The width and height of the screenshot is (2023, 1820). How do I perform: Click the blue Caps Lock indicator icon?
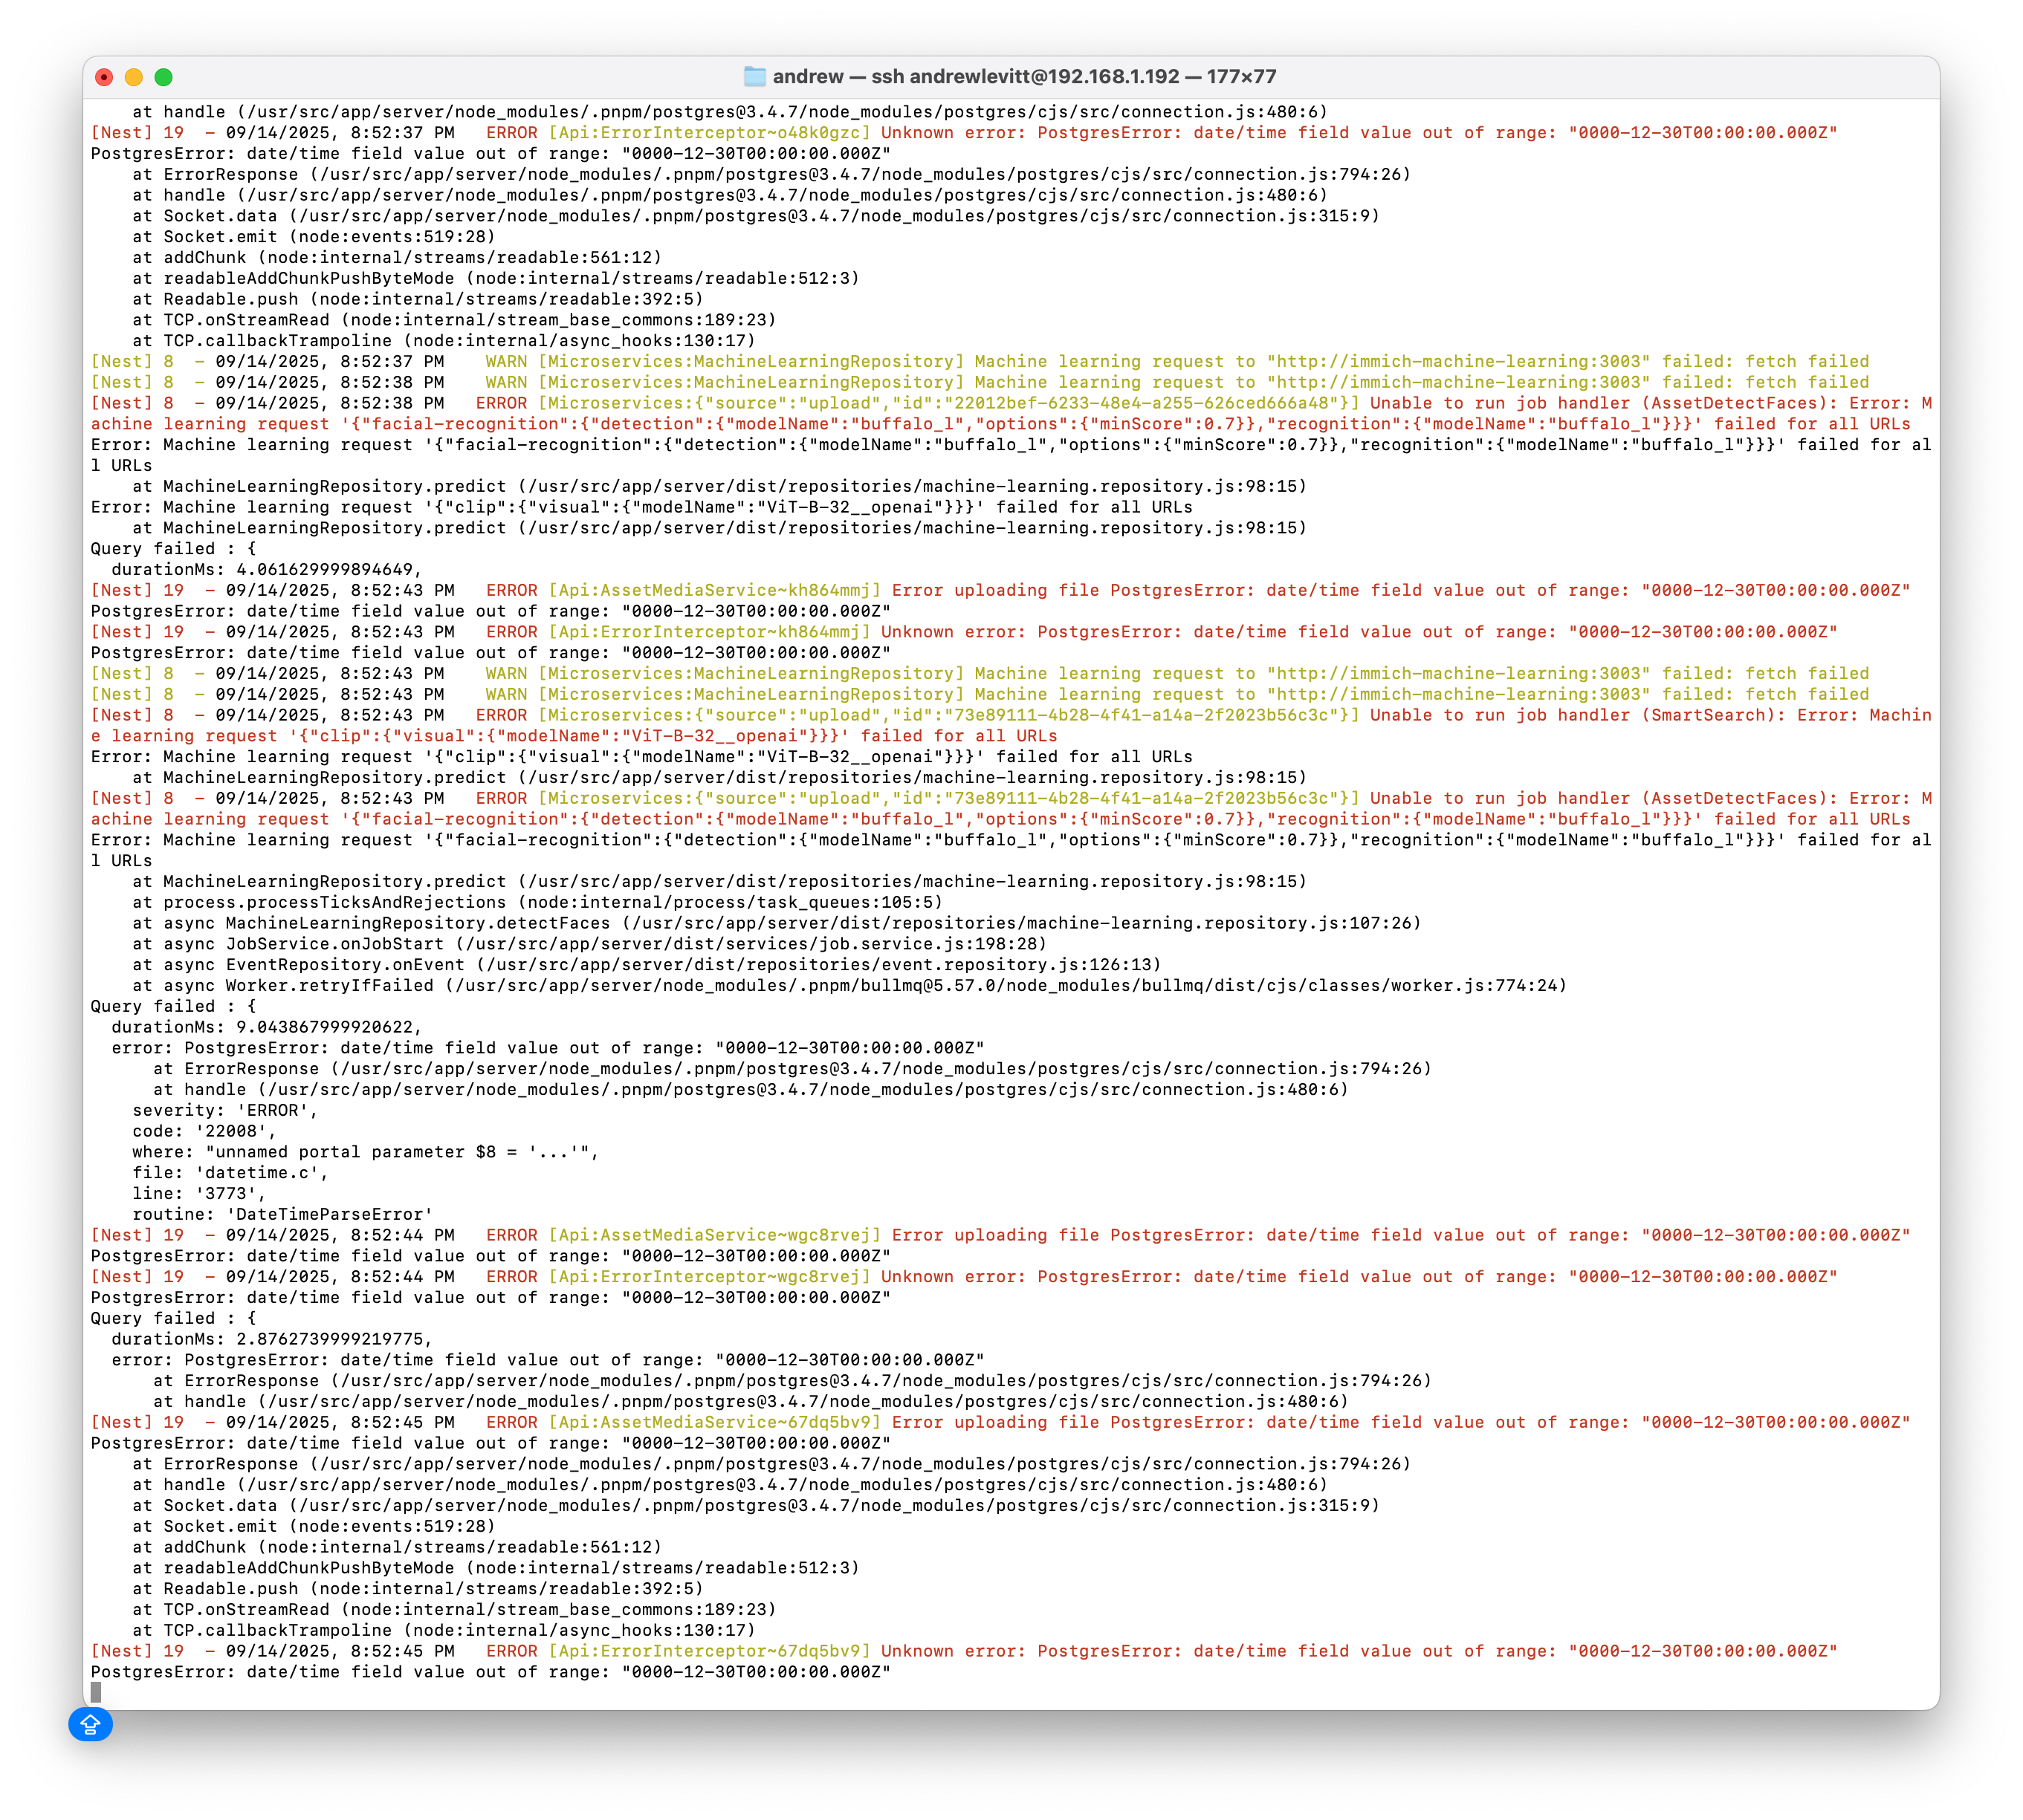[90, 1724]
